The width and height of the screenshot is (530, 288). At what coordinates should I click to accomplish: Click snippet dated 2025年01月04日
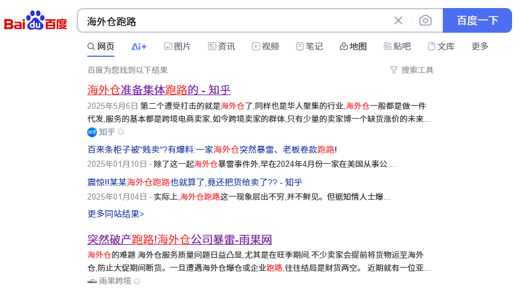(x=239, y=197)
